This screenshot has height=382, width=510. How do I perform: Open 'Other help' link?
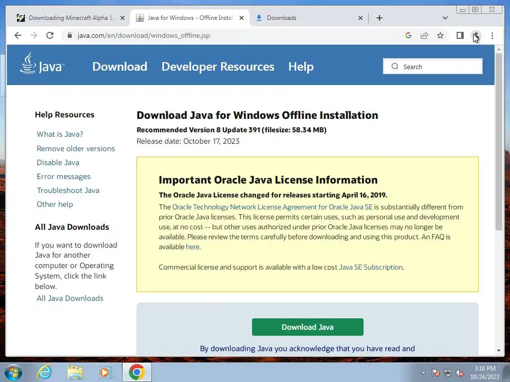pos(55,204)
